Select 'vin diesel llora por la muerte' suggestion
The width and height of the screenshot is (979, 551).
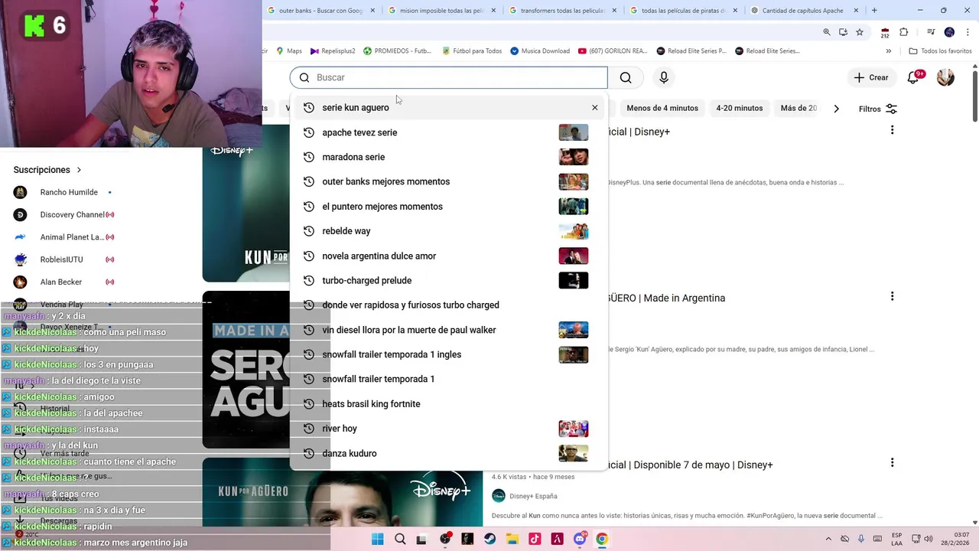448,330
